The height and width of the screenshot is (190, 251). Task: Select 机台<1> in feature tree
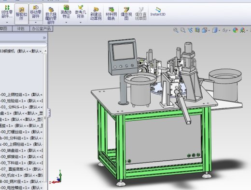(x=21, y=175)
